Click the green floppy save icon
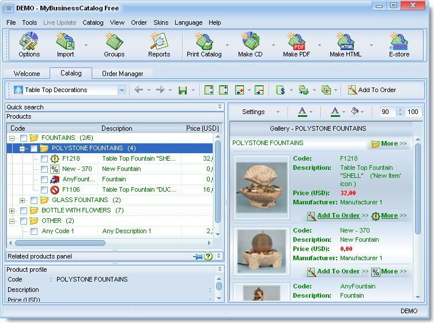The height and width of the screenshot is (323, 434). point(183,90)
